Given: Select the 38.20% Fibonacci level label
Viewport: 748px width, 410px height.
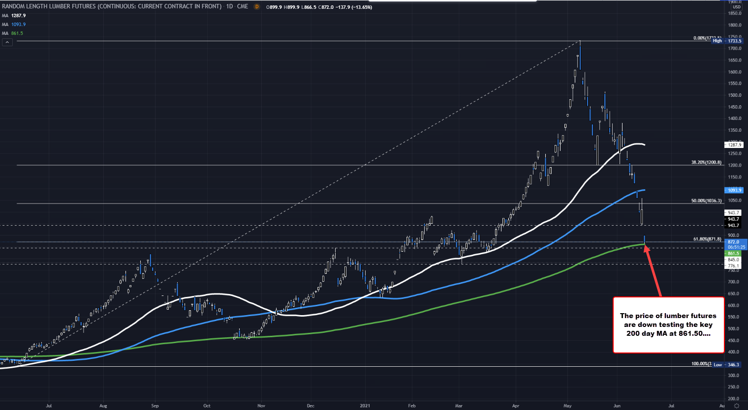Looking at the screenshot, I should (706, 162).
